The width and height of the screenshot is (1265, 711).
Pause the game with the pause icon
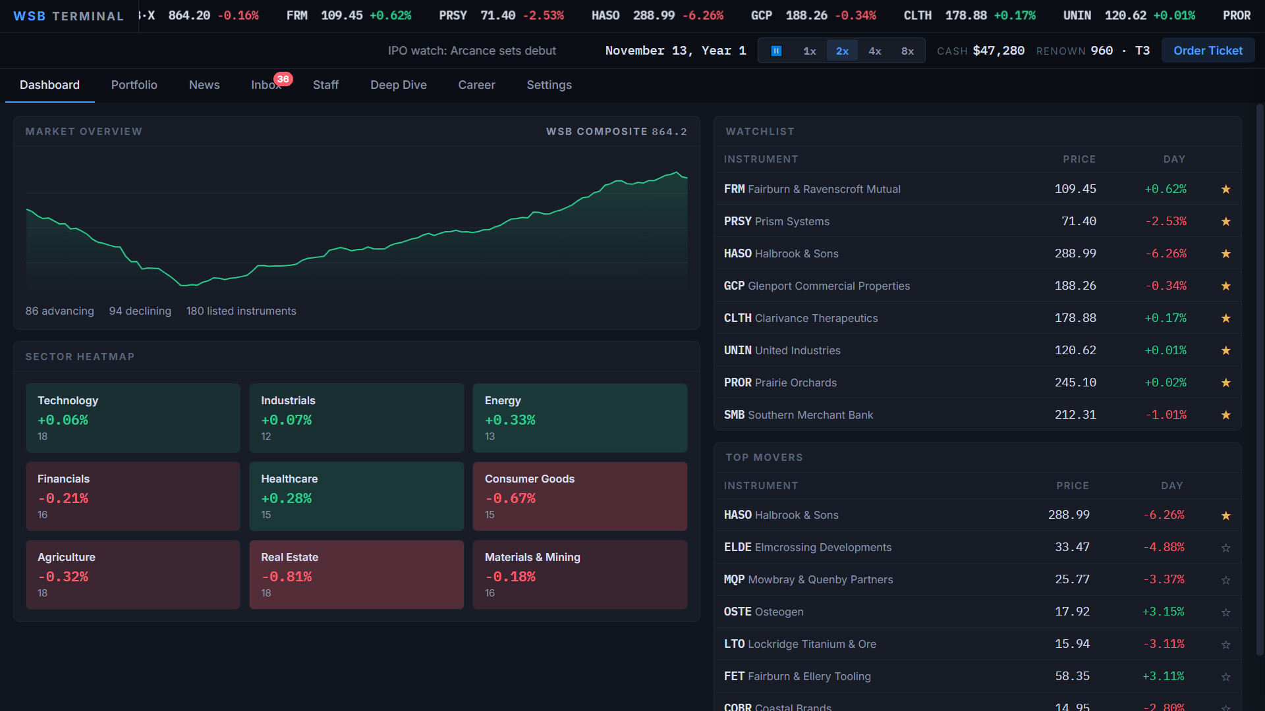[x=776, y=51]
